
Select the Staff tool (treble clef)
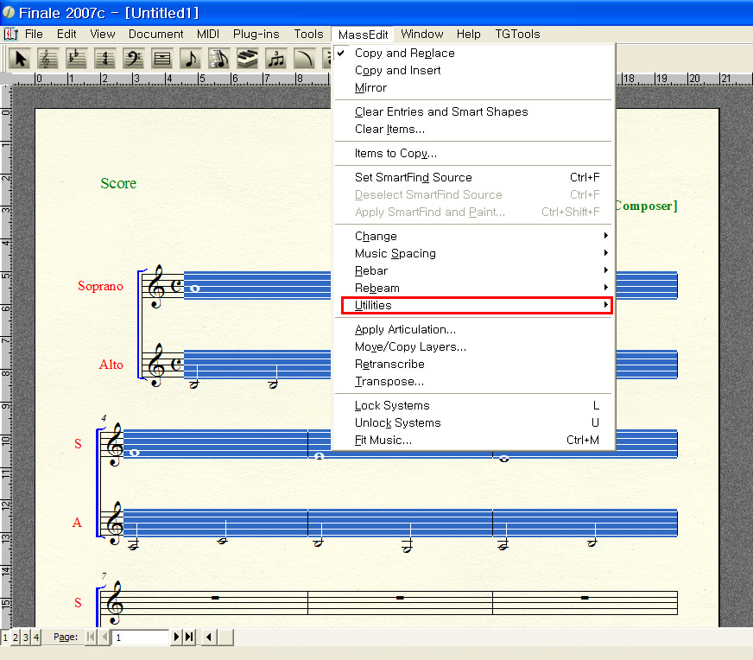coord(48,59)
